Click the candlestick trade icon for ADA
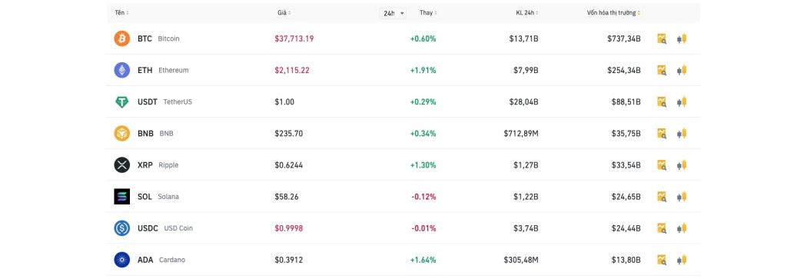 tap(682, 260)
